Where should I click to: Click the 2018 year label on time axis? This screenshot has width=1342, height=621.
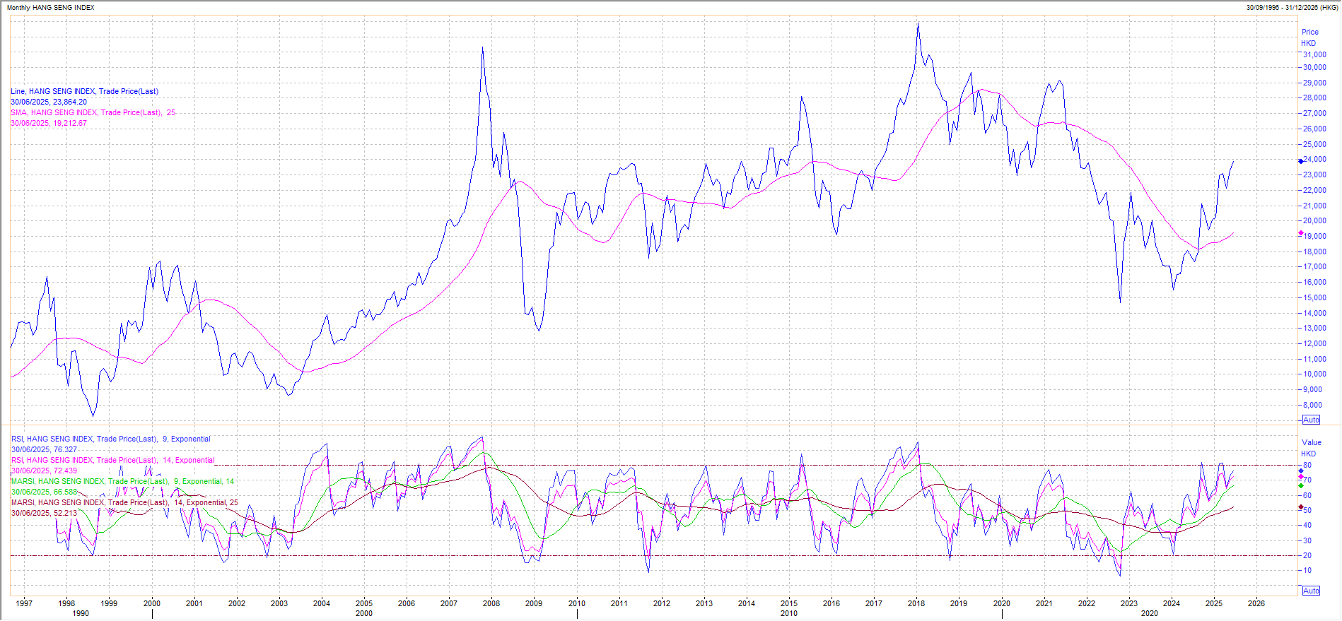pos(916,603)
